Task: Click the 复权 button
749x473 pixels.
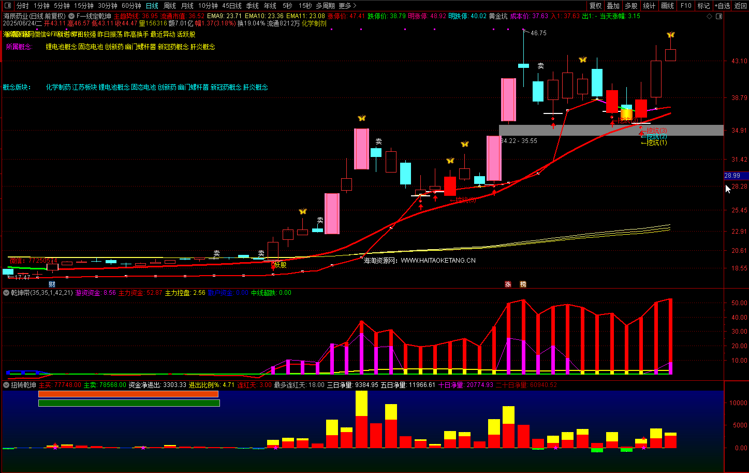Action: click(x=596, y=6)
